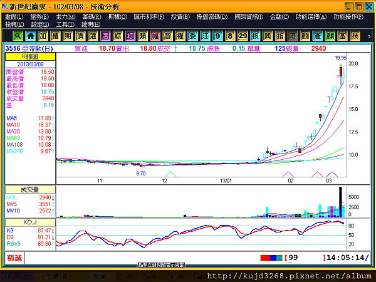
Task: Click the yellow 選 toolbar icon
Action: coord(93,36)
